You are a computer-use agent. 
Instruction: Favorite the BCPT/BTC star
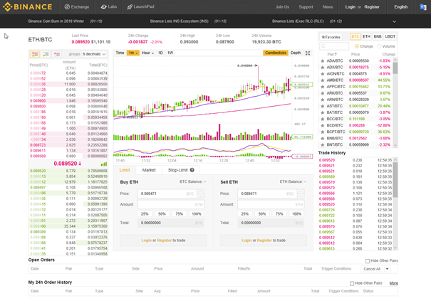click(x=323, y=132)
